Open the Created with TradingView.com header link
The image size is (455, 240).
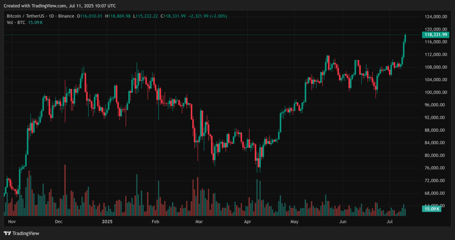pos(59,6)
